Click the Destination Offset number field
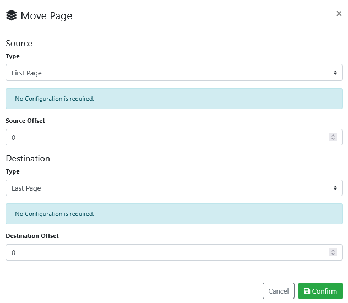The image size is (348, 303). point(165,252)
